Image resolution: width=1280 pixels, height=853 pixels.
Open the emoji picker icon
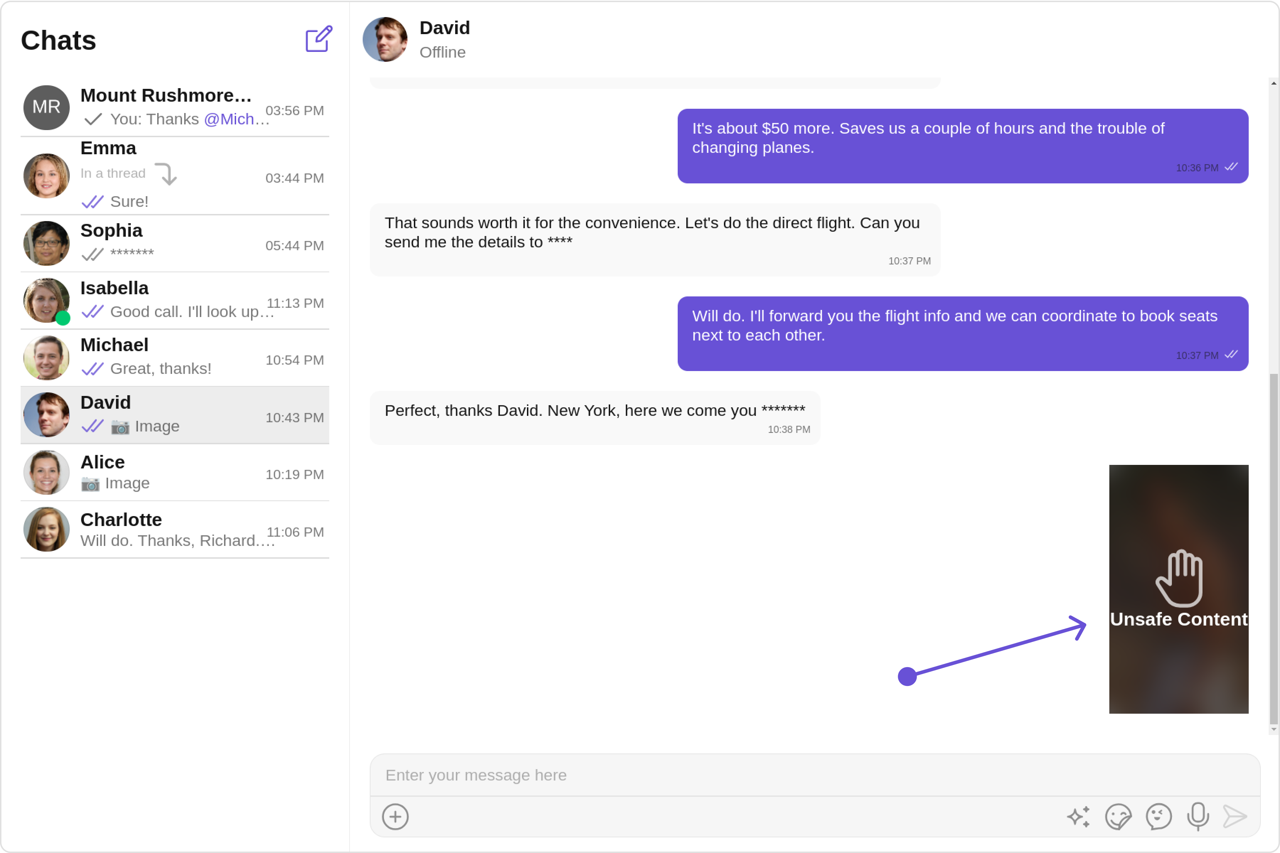coord(1159,816)
